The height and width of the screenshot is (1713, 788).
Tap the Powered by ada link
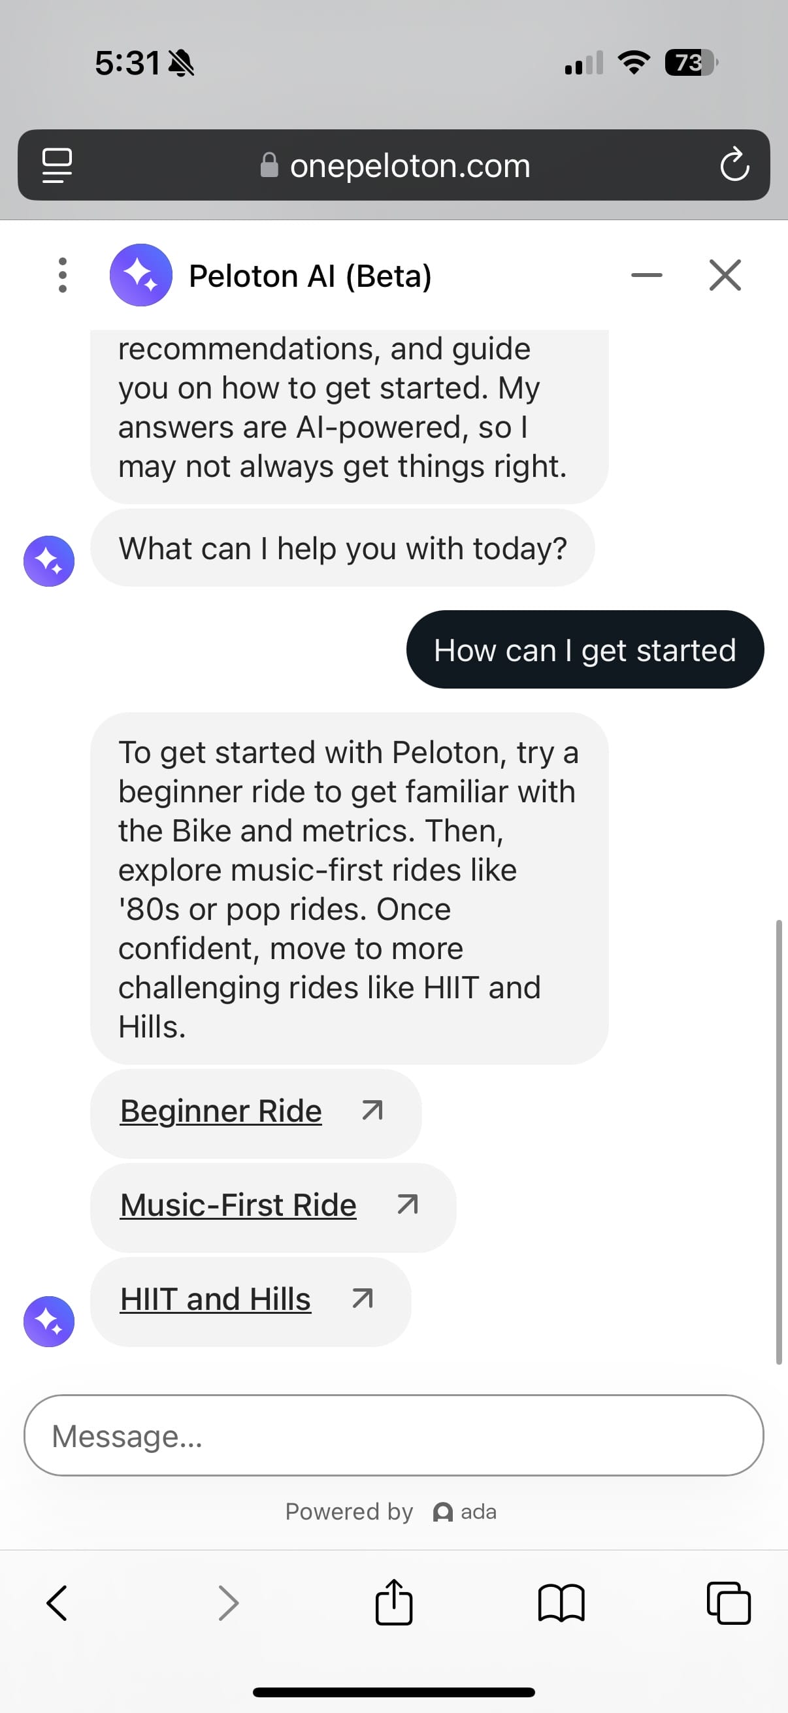(391, 1512)
